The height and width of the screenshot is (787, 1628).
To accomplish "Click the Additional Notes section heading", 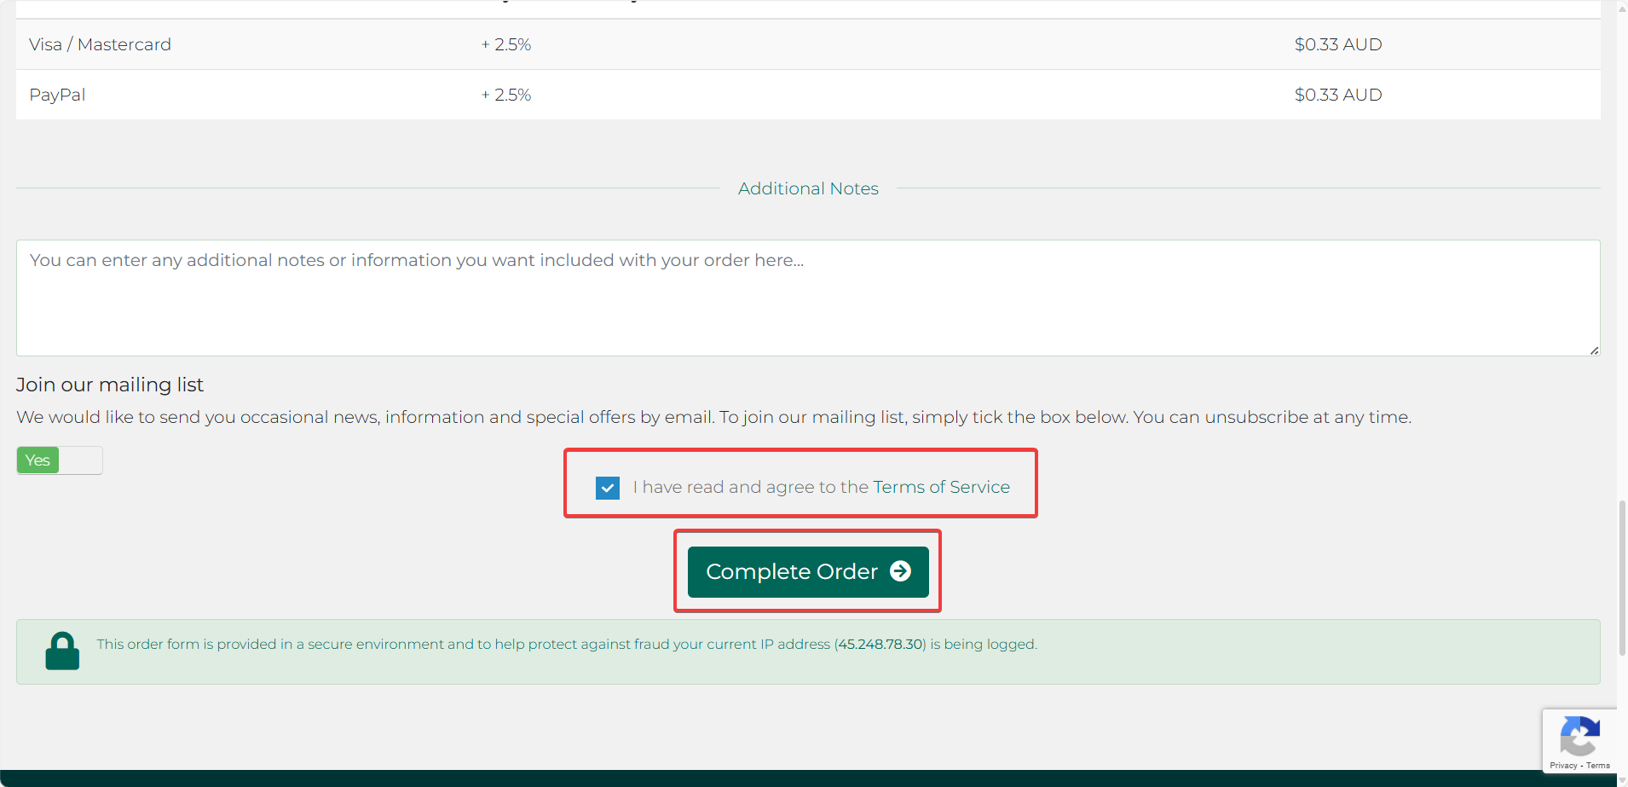I will click(x=808, y=188).
